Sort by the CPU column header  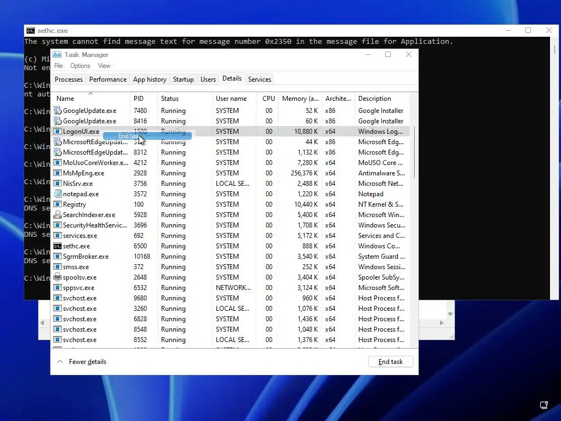click(268, 99)
